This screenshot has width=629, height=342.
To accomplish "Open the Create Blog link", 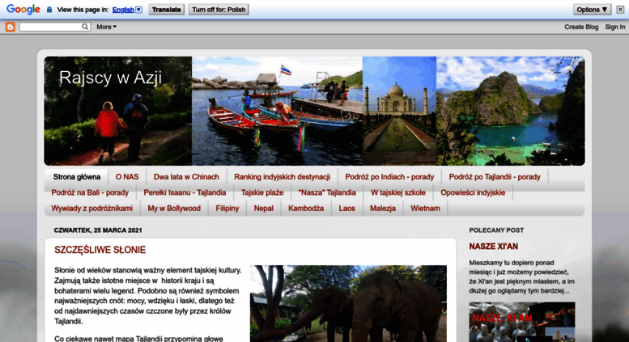I will click(581, 27).
